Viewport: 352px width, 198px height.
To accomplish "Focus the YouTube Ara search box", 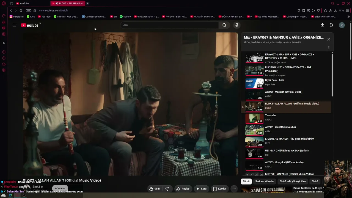I will (170, 25).
